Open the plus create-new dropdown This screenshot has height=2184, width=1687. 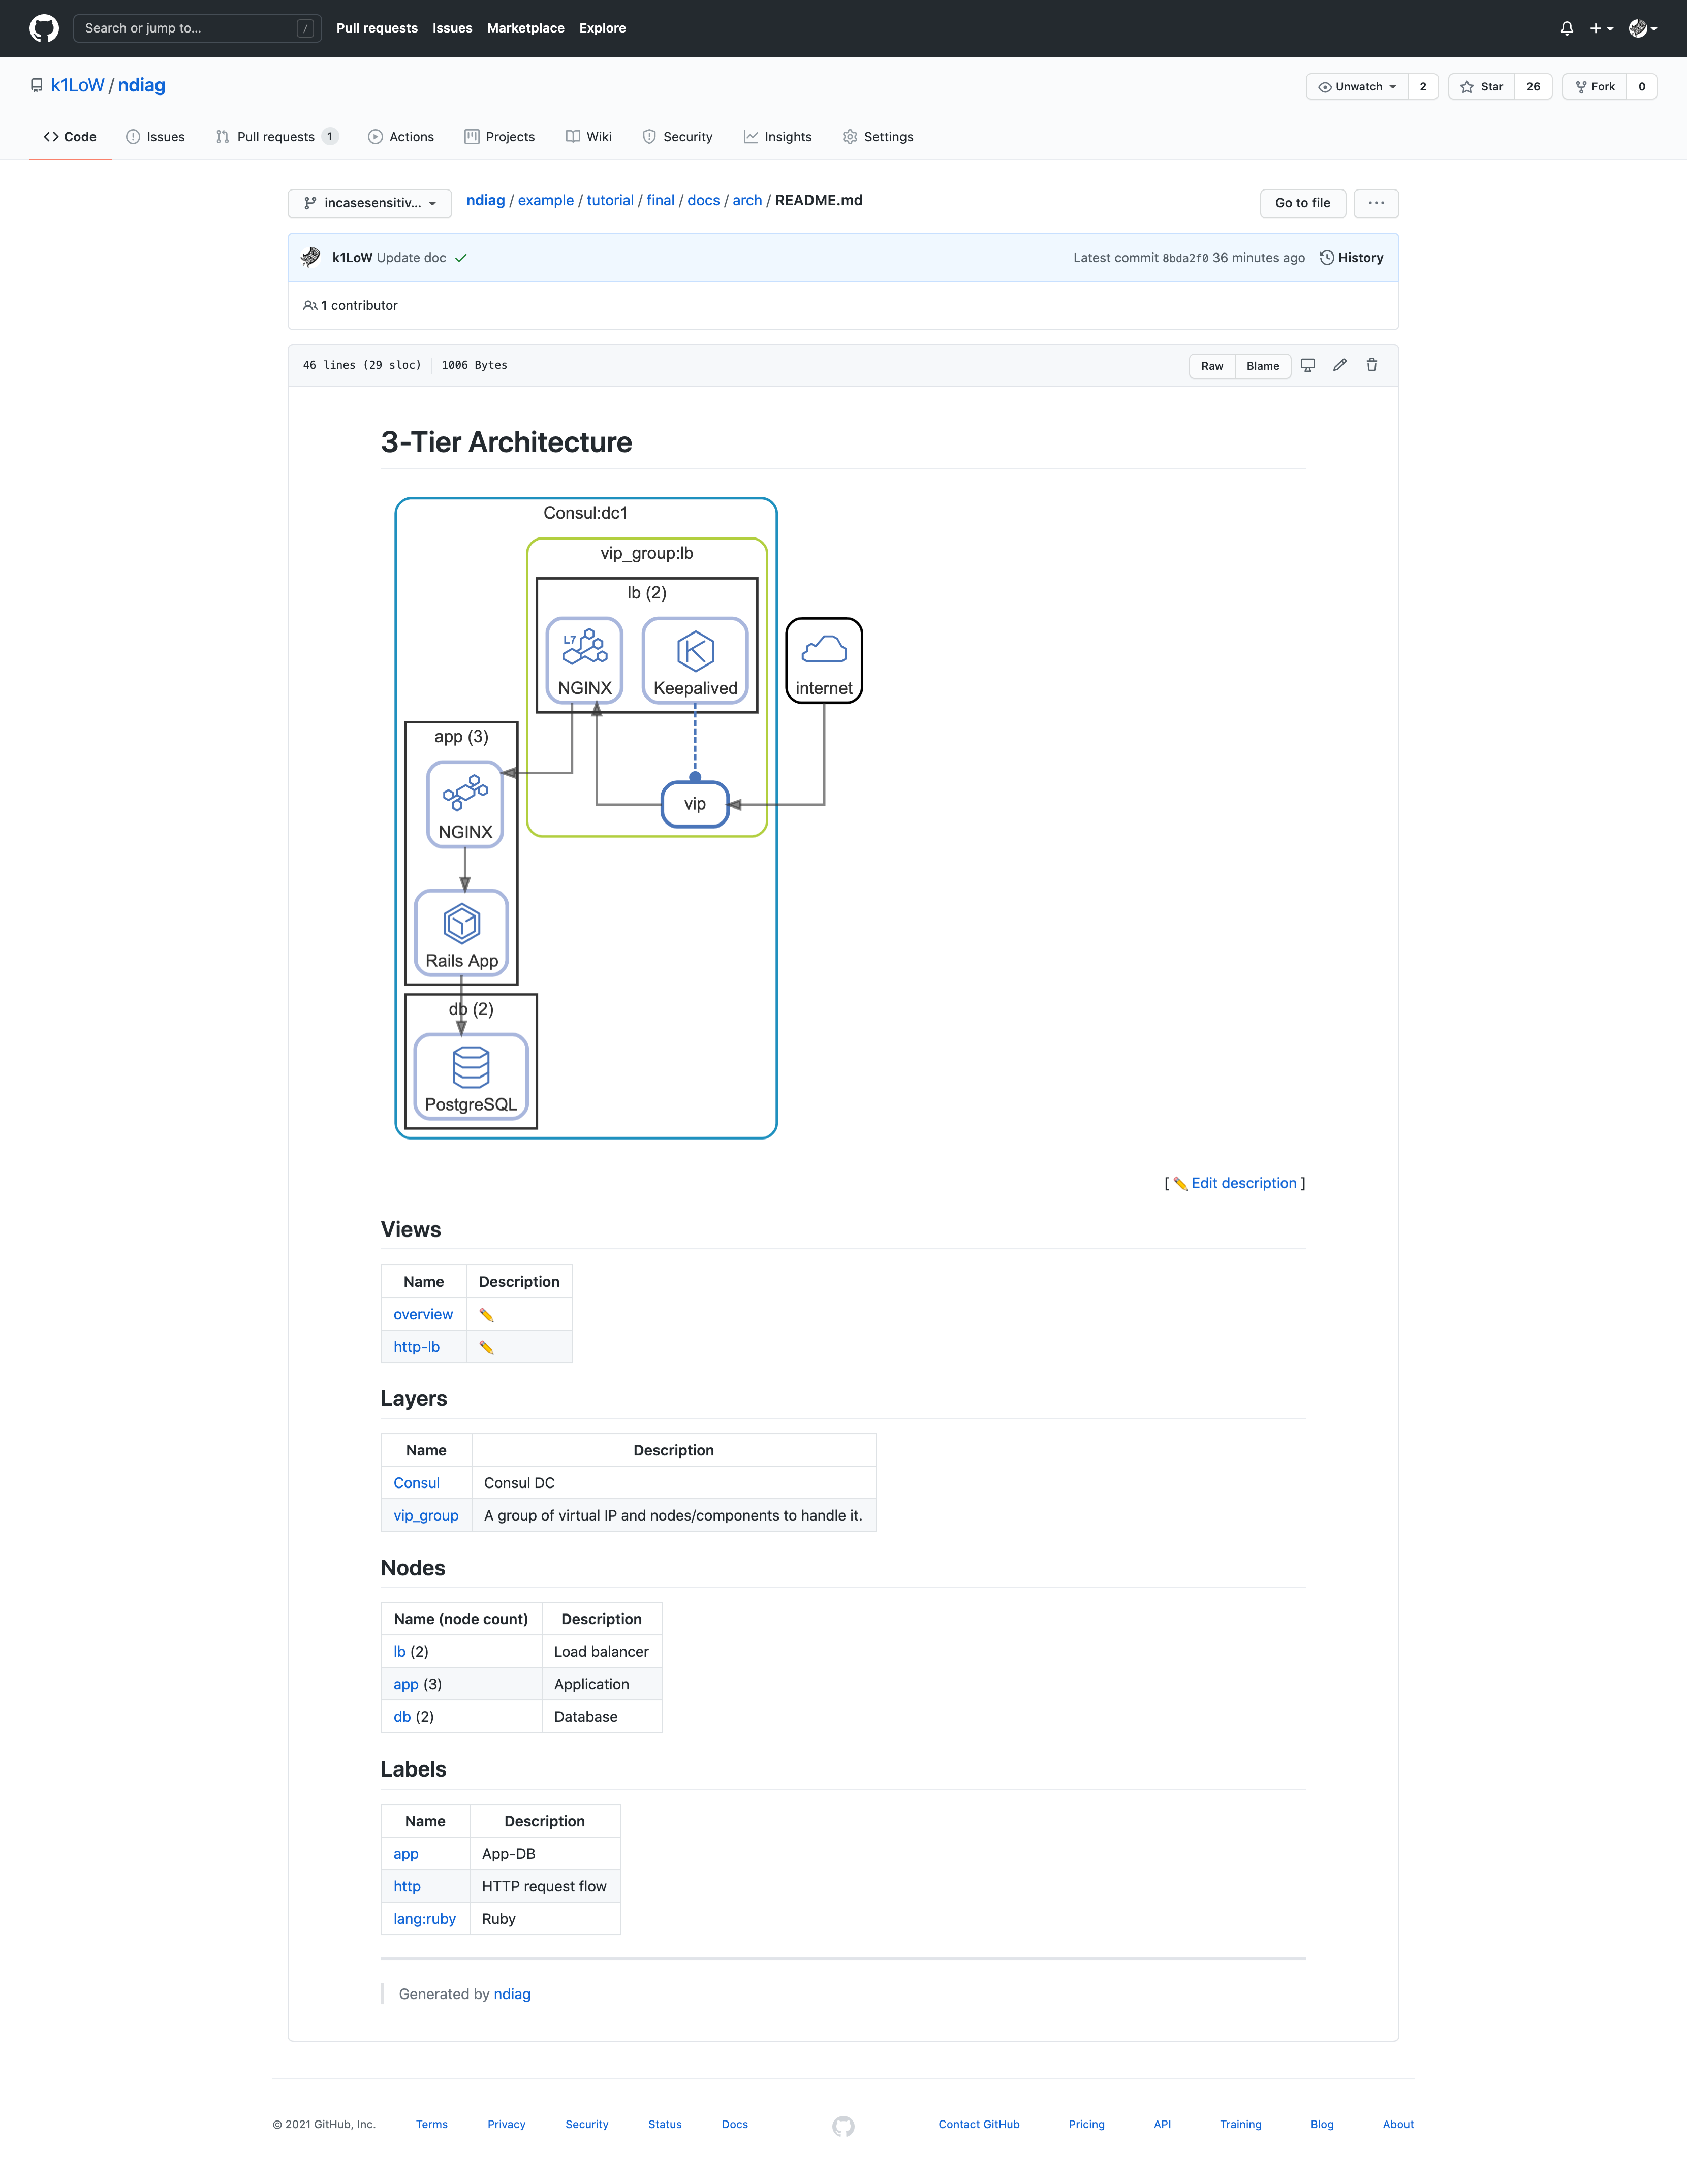[1601, 28]
